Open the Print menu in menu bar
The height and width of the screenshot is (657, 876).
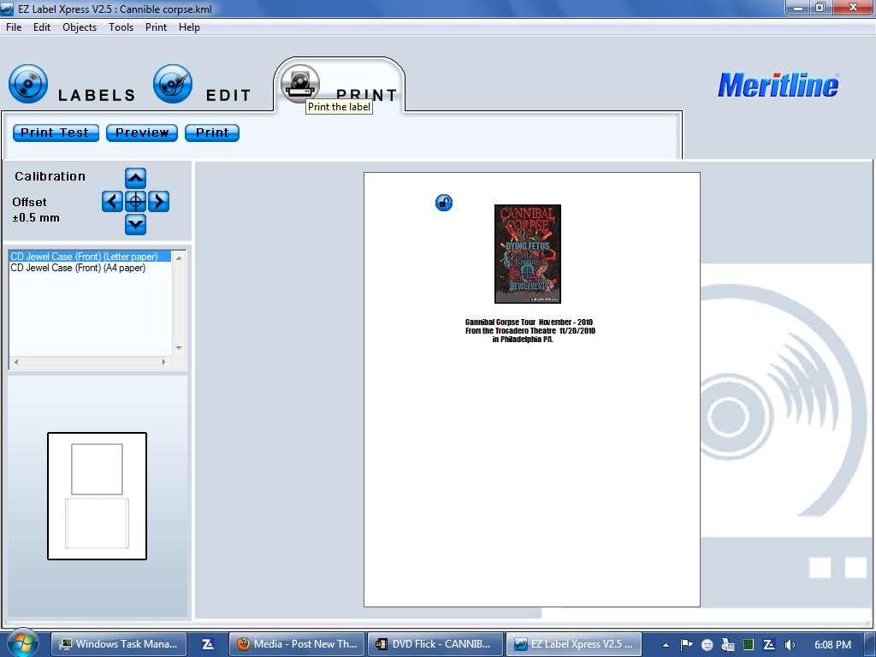156,27
